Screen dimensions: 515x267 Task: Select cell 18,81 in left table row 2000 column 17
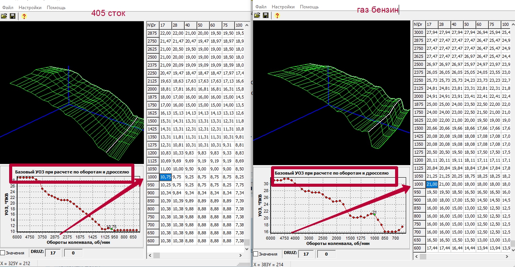click(x=166, y=89)
